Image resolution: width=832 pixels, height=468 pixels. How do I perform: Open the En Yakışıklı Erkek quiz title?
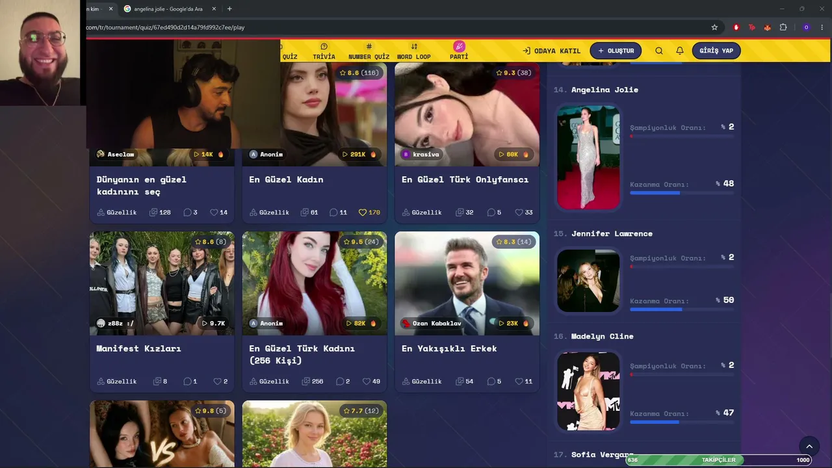tap(449, 348)
